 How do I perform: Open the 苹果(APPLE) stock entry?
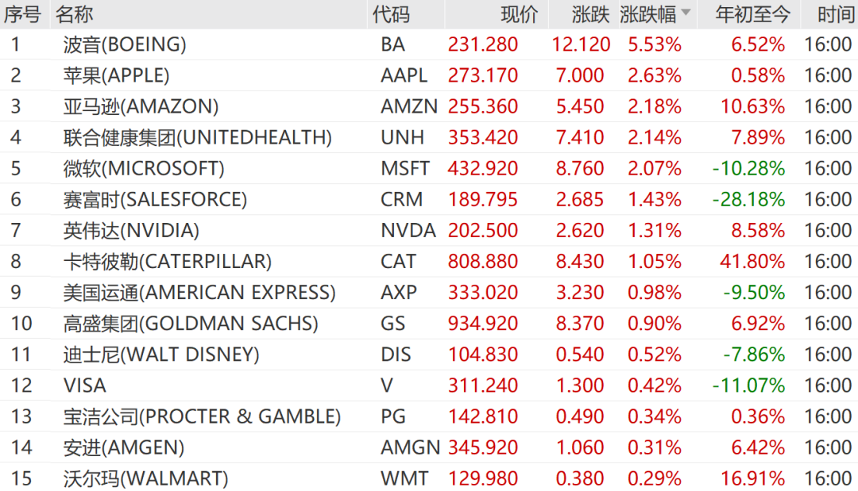[116, 75]
